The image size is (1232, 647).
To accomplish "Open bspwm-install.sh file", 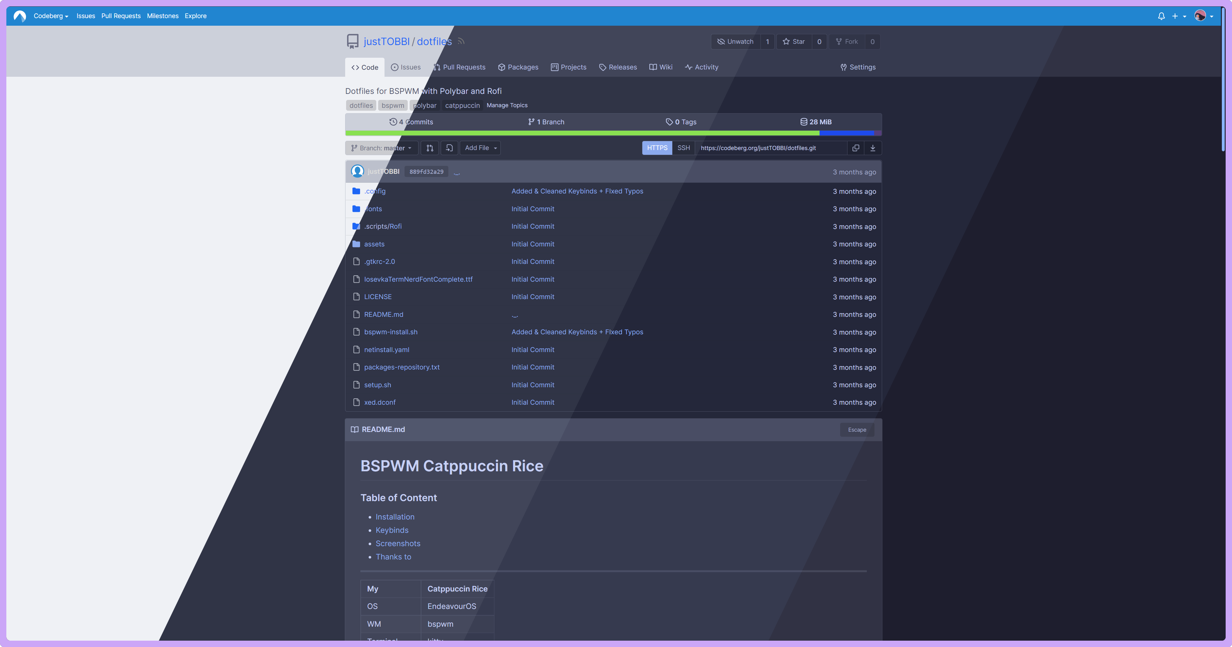I will pos(391,332).
